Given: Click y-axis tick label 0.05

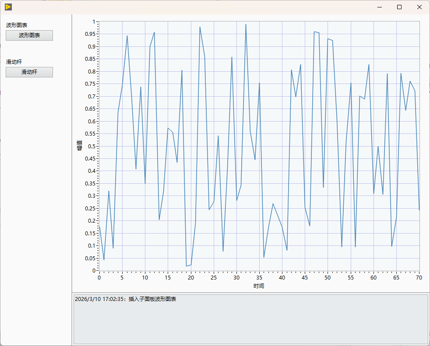Looking at the screenshot, I should 90,259.
